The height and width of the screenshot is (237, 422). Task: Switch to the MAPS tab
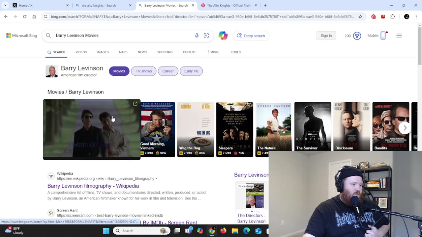coord(123,52)
